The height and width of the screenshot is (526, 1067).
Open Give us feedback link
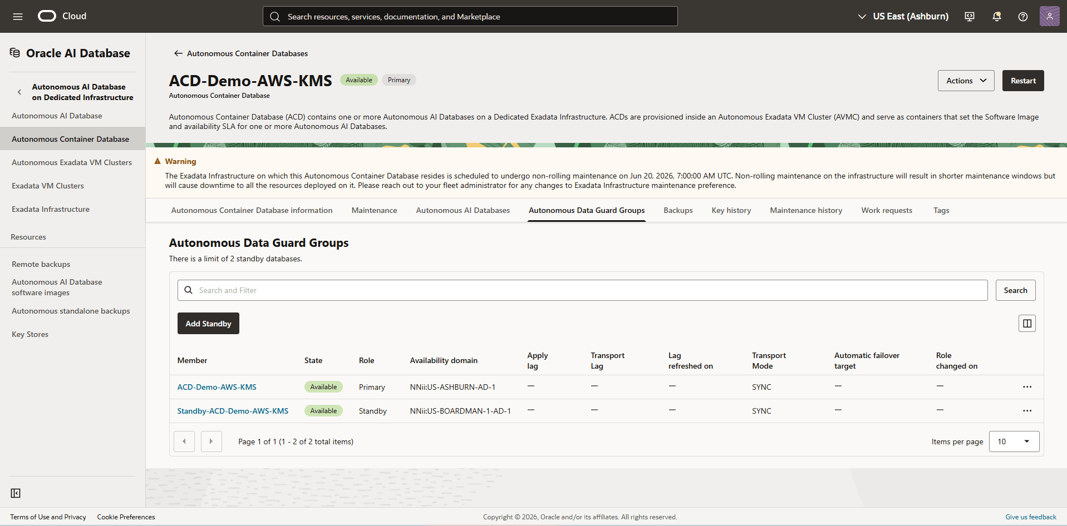[x=1030, y=517]
